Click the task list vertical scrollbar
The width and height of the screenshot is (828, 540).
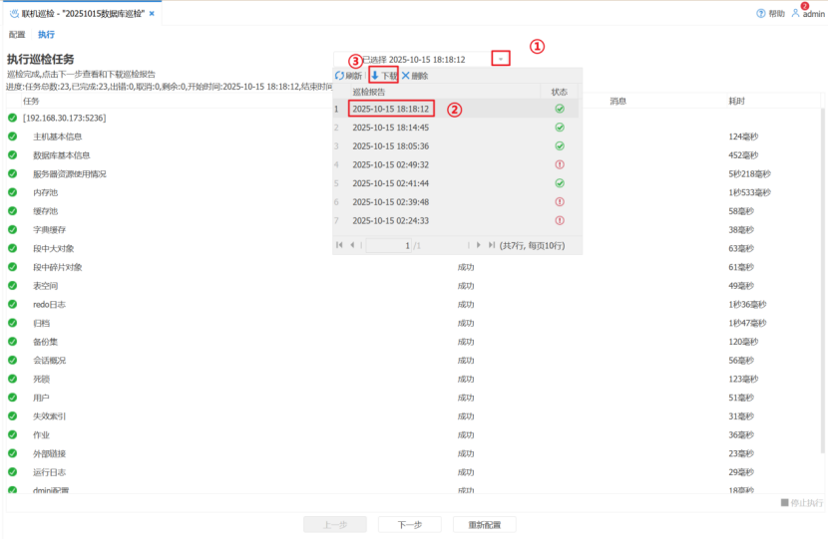tap(824, 281)
